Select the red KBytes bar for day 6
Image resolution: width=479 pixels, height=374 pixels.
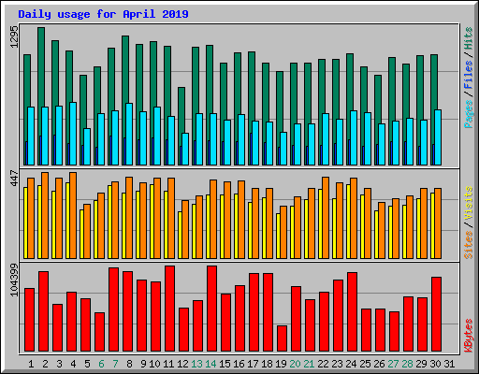pyautogui.click(x=99, y=332)
